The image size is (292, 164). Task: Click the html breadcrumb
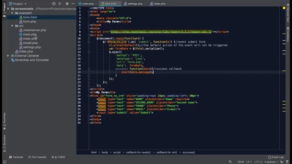(x=94, y=153)
